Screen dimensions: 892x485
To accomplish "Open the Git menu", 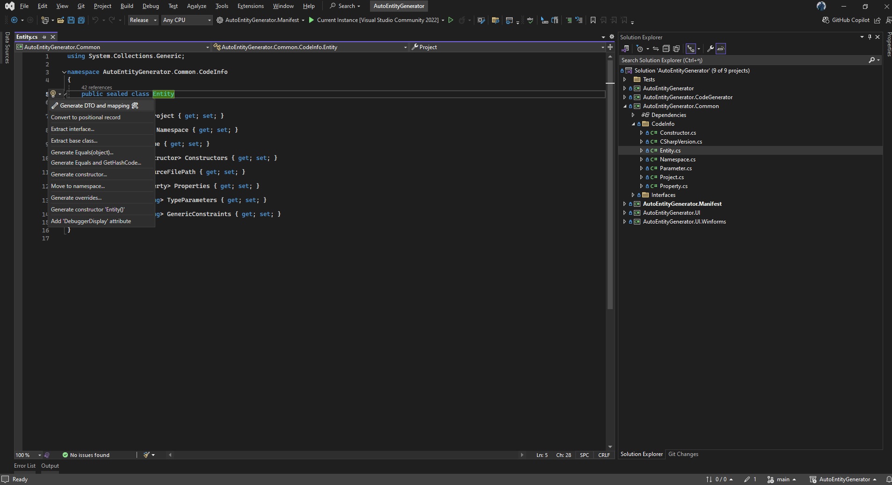I will tap(81, 6).
